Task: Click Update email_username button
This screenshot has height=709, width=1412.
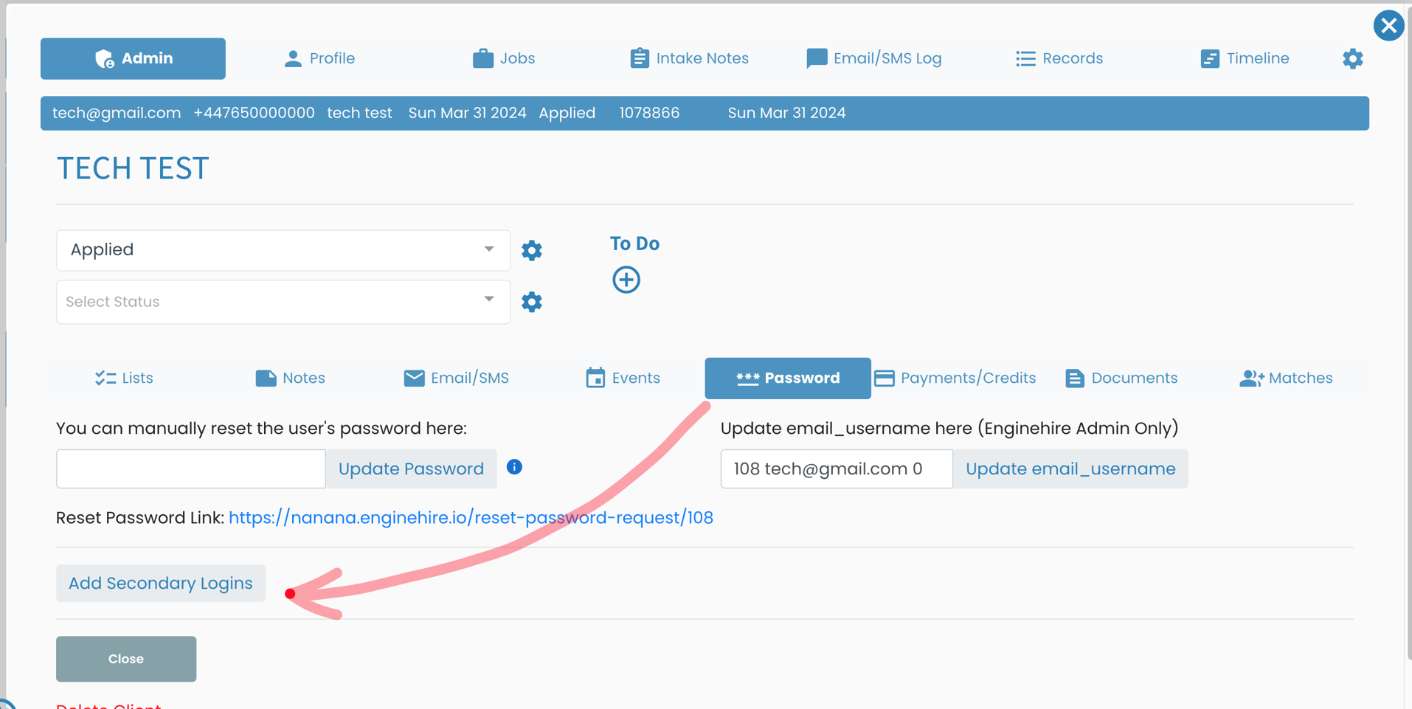Action: click(x=1070, y=468)
